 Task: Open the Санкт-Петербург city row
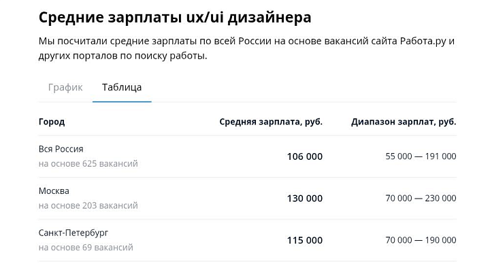coord(248,240)
